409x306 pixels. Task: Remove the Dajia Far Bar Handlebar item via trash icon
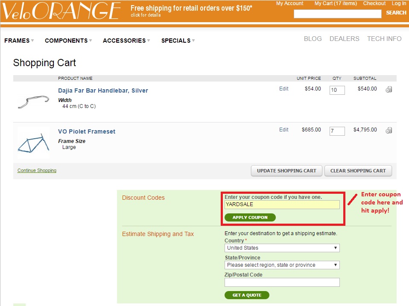click(x=389, y=89)
